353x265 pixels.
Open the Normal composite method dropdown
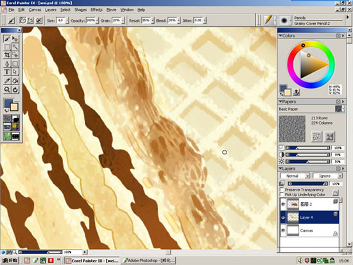pos(295,176)
